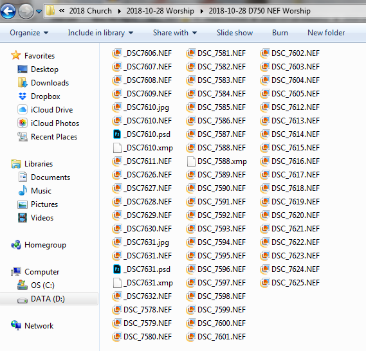The height and width of the screenshot is (351, 366).
Task: Open the Share with dropdown
Action: (x=174, y=33)
